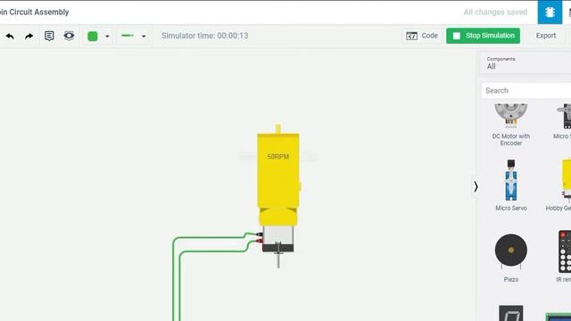This screenshot has height=321, width=571.
Task: Pick the green wire color swatch
Action: (93, 36)
